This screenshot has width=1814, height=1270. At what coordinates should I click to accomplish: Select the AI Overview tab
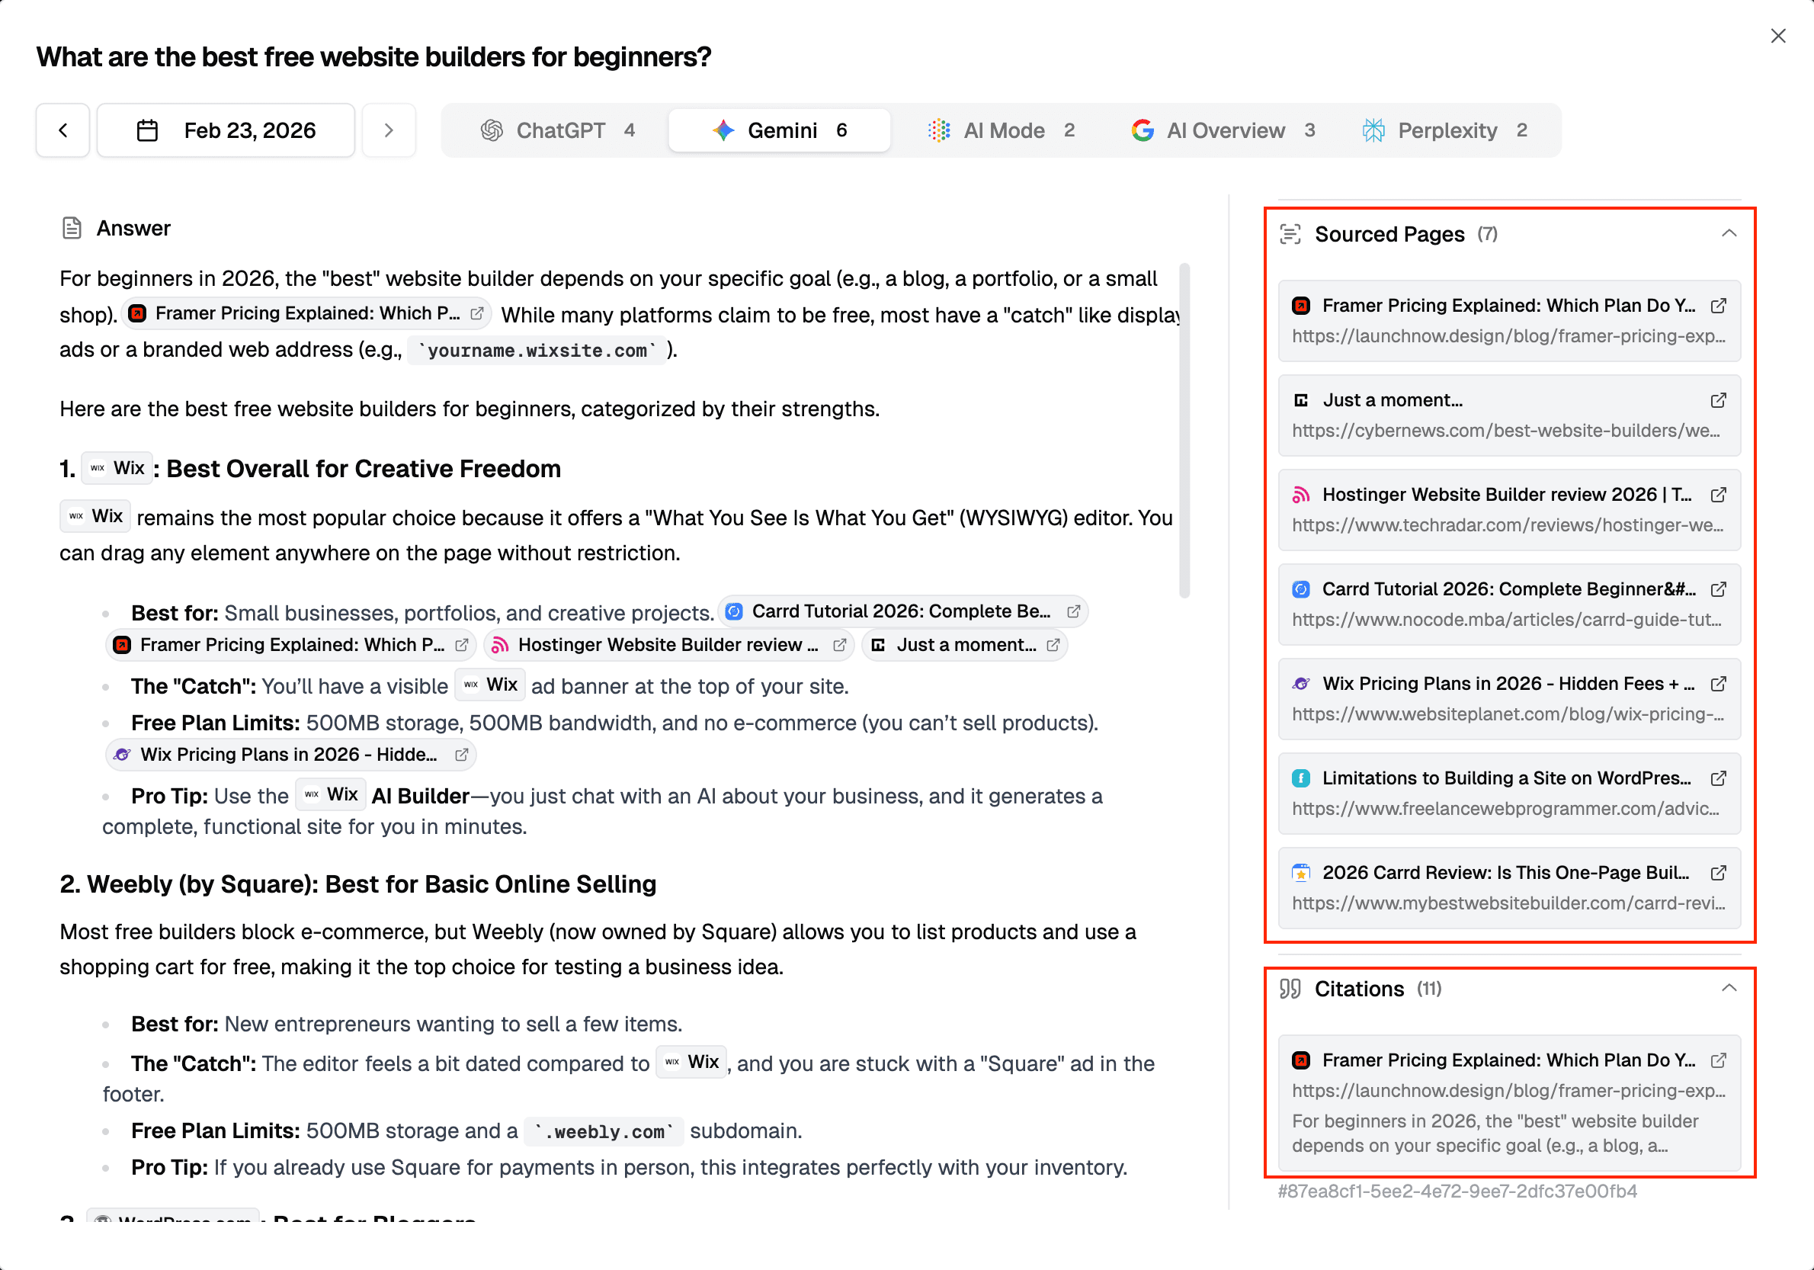click(x=1223, y=130)
